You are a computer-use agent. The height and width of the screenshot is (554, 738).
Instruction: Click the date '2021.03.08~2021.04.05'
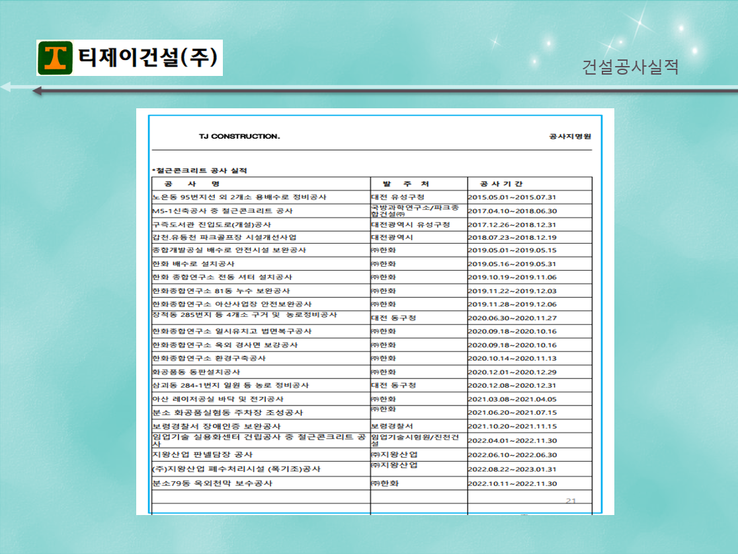click(512, 399)
